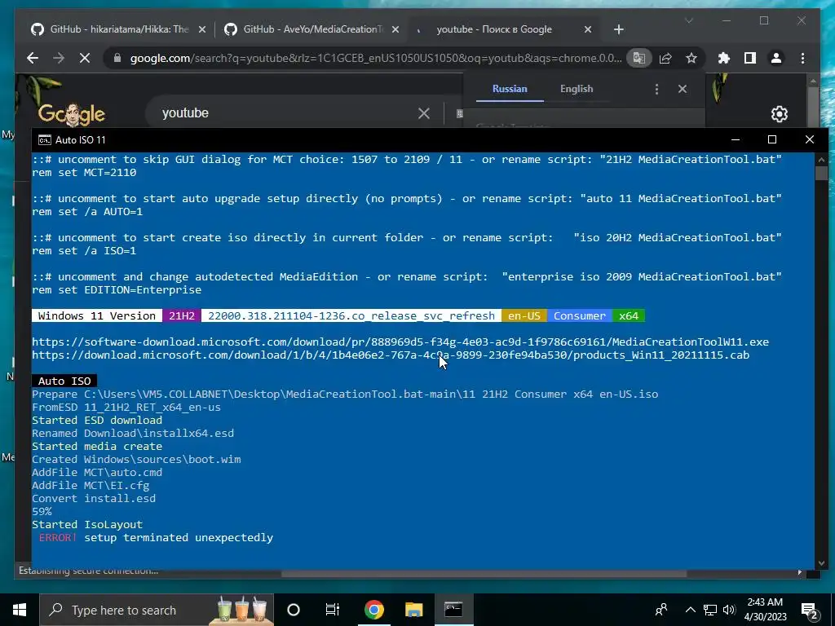The height and width of the screenshot is (626, 835).
Task: Click 'rem set EDITION=Enterprise' line
Action: [117, 289]
